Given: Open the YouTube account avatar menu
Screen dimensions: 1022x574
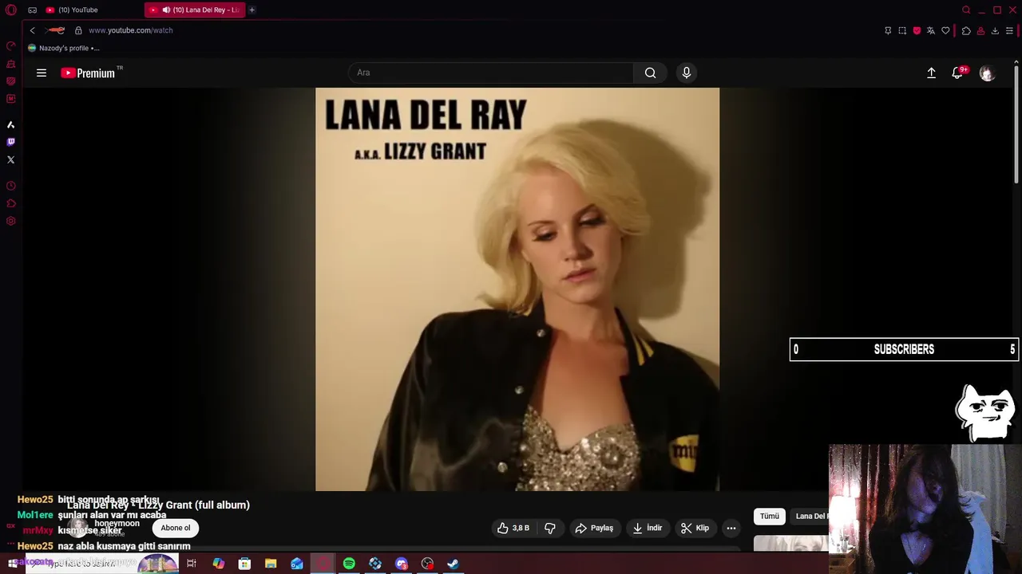Looking at the screenshot, I should tap(987, 73).
